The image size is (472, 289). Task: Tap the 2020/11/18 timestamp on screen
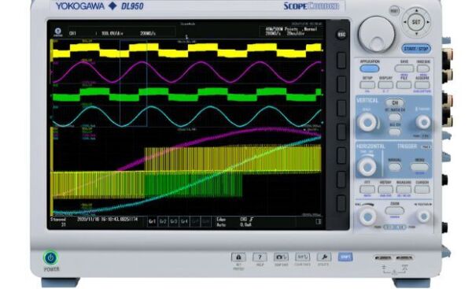click(x=108, y=219)
